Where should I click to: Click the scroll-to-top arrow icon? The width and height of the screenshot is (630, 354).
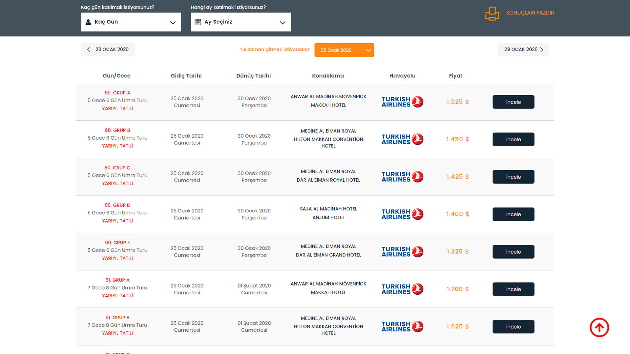pyautogui.click(x=599, y=327)
